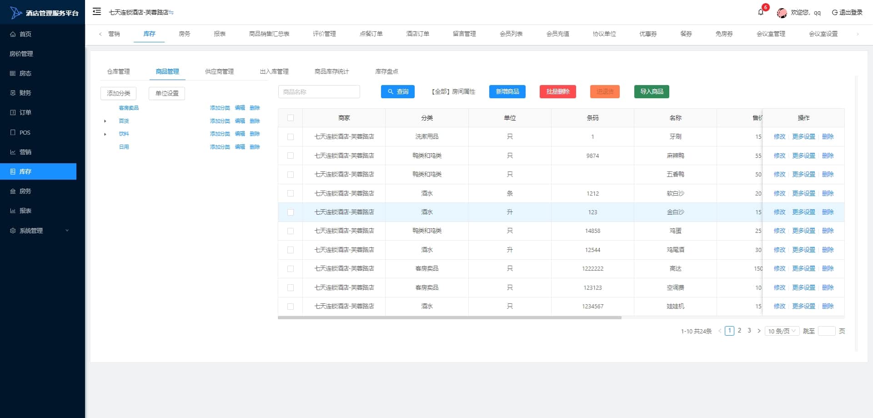Open 更多设置 for the 麻辣鸭 row
The width and height of the screenshot is (873, 418).
(804, 156)
